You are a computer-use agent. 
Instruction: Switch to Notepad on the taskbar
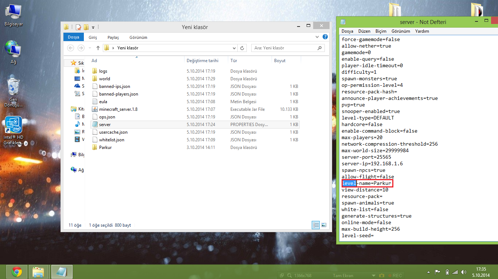62,272
